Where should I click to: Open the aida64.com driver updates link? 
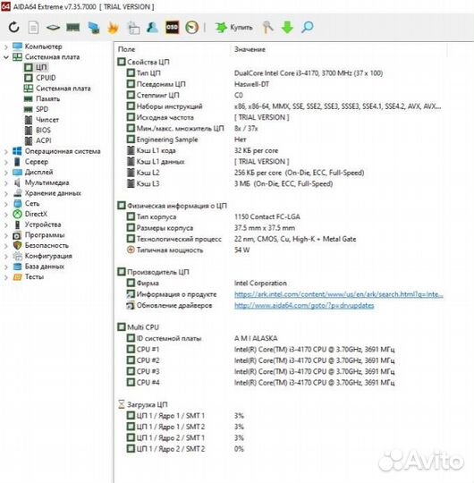304,306
